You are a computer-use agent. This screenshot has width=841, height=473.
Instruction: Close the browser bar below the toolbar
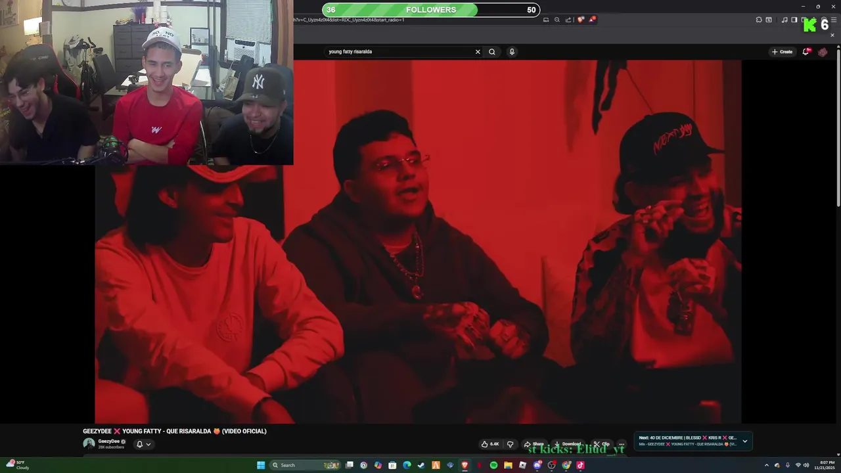tap(832, 35)
